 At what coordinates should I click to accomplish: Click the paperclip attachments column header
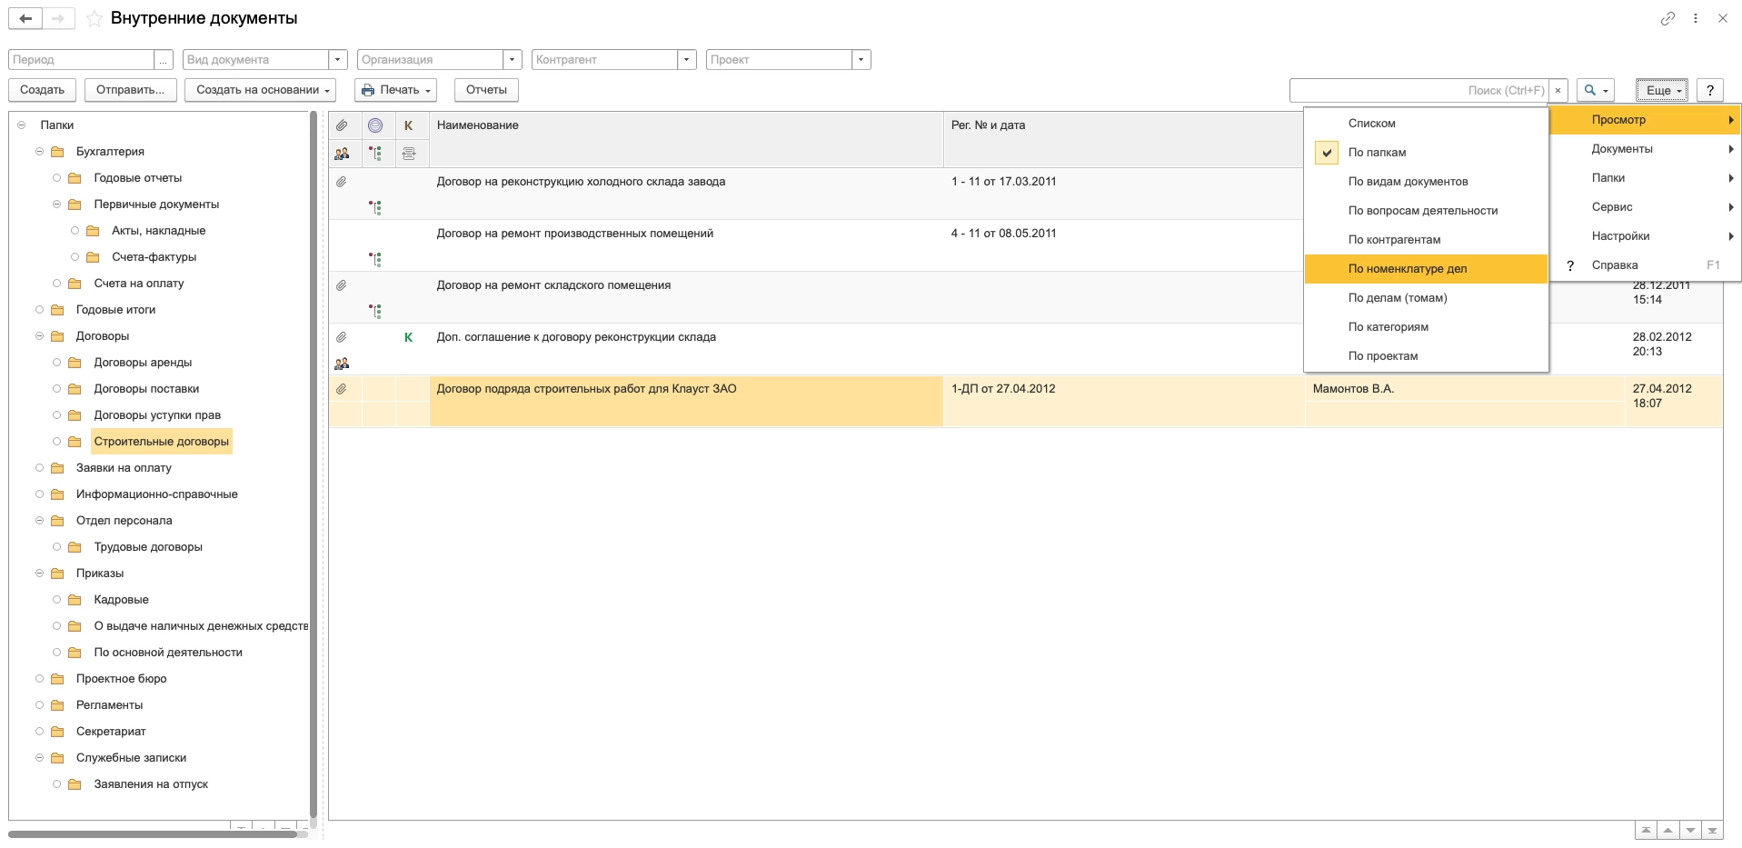click(342, 125)
